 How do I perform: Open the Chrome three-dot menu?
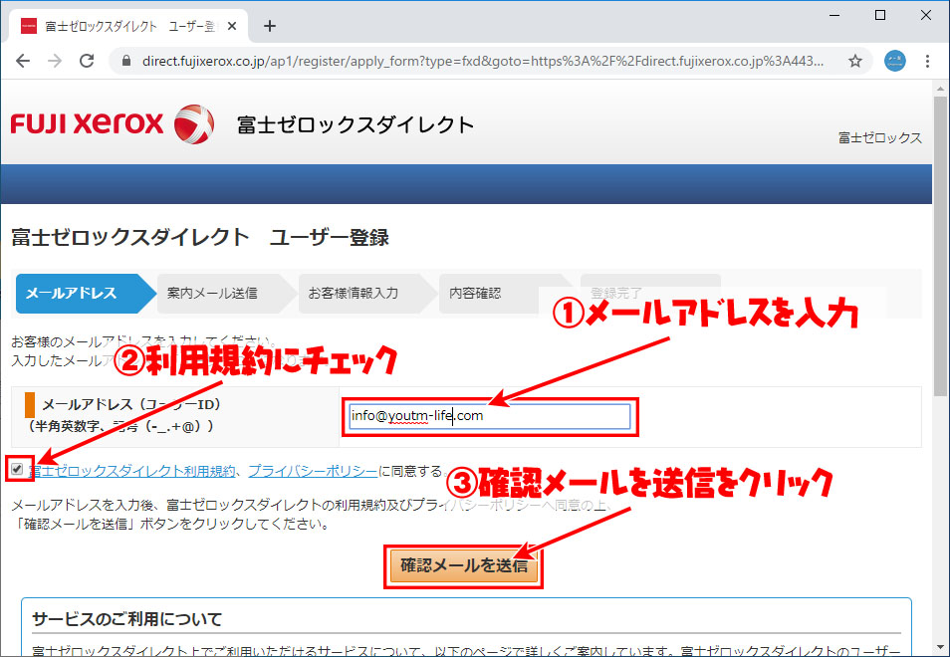coord(927,61)
